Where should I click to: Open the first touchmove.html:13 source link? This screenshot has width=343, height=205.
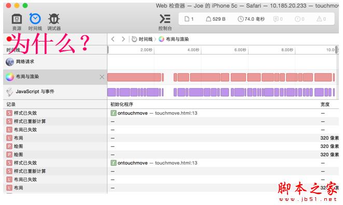pyautogui.click(x=176, y=113)
